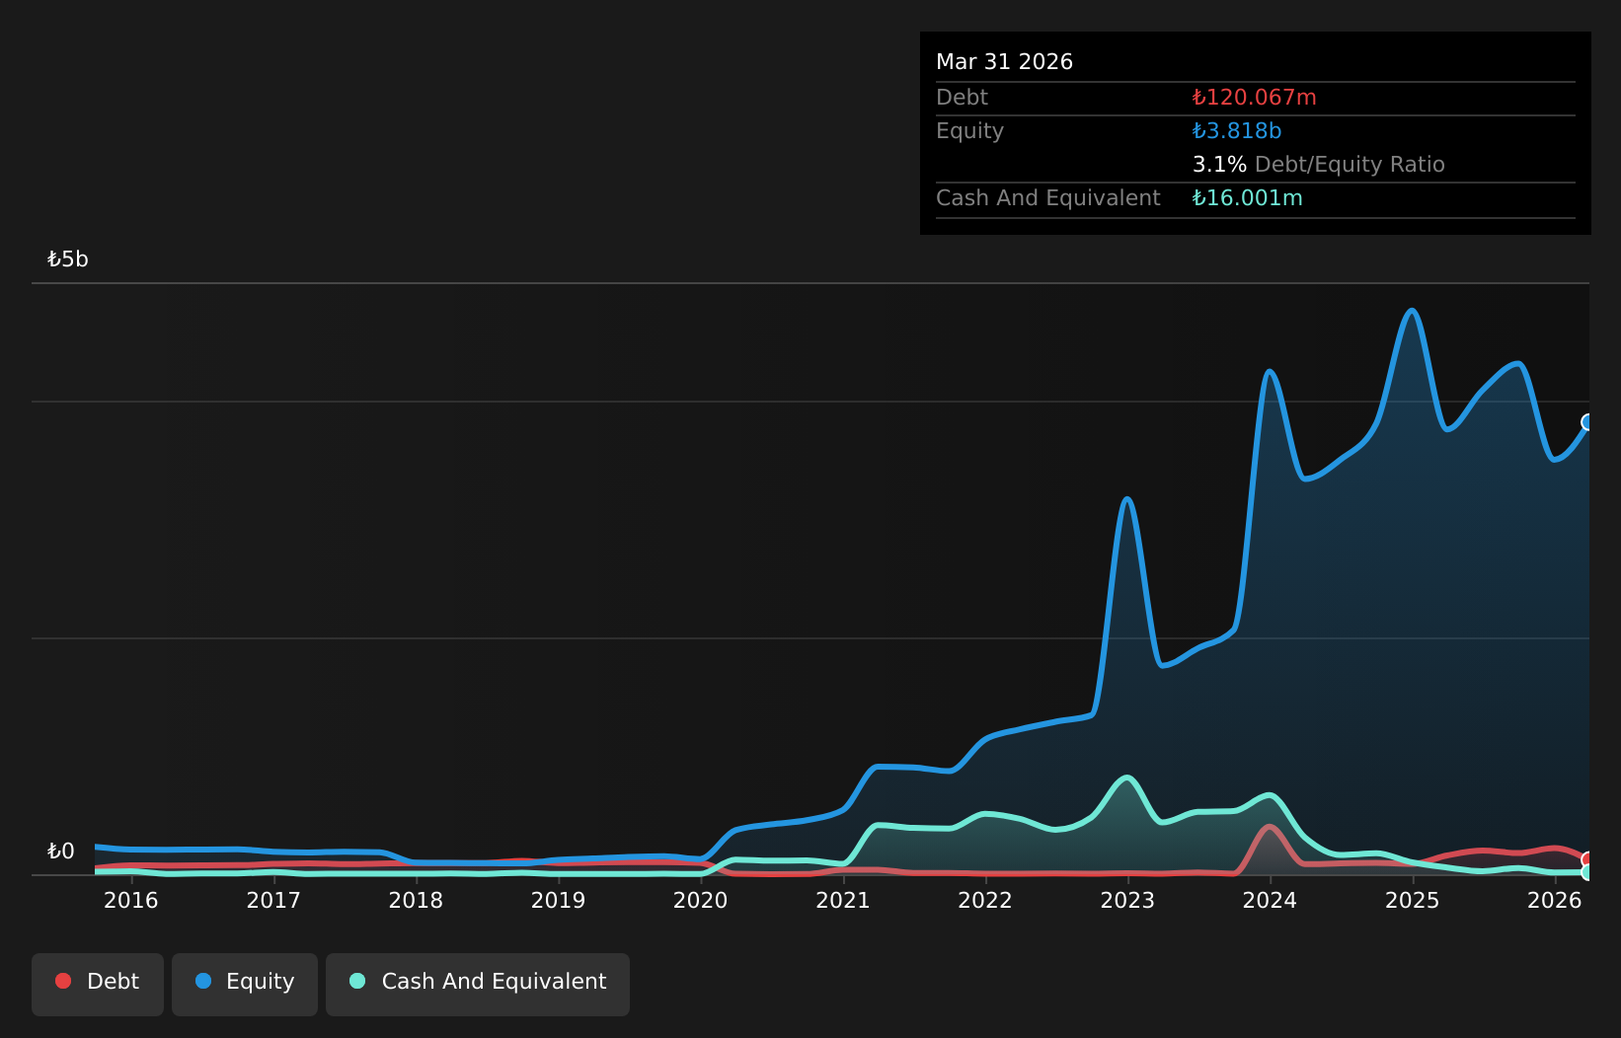Screen dimensions: 1621x1038
Task: Click the 2023 x-axis label
Action: (1127, 900)
